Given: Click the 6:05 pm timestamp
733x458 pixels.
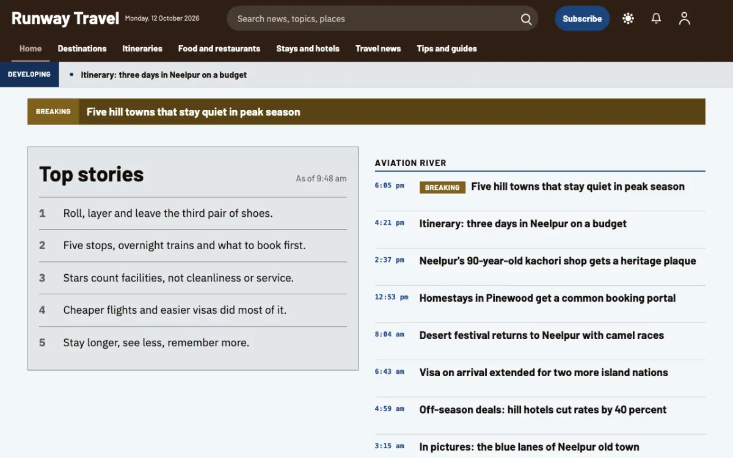Looking at the screenshot, I should coord(390,186).
